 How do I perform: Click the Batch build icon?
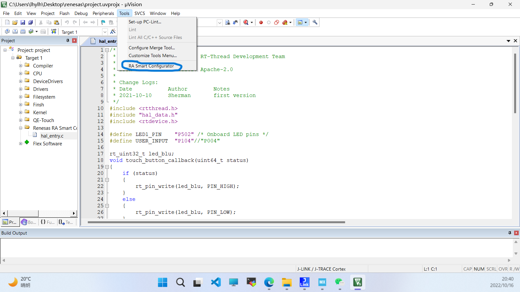click(31, 31)
